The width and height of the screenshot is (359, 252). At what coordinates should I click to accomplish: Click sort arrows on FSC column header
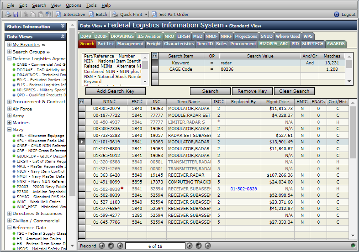(x=142, y=102)
